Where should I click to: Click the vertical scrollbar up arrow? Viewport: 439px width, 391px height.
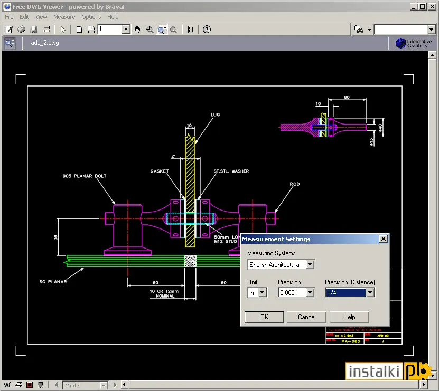(432, 55)
